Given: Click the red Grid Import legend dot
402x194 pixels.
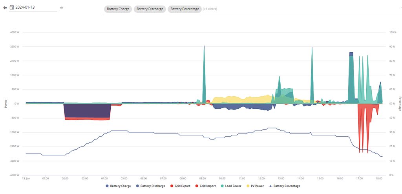Looking at the screenshot, I should pos(196,186).
